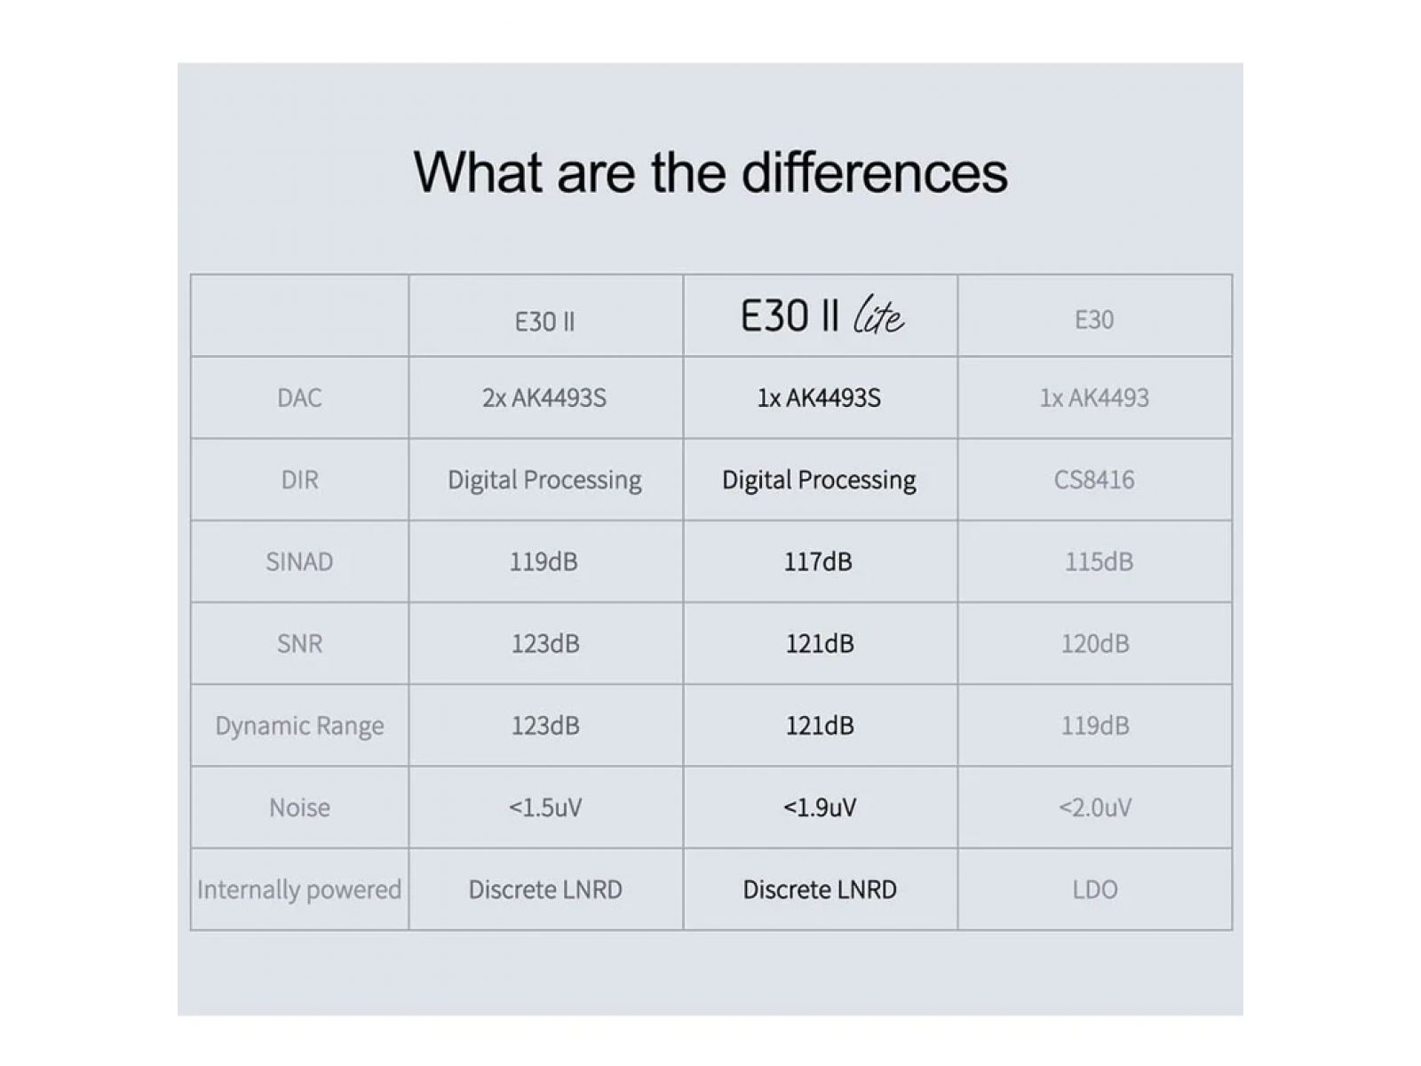Image resolution: width=1421 pixels, height=1066 pixels.
Task: Select the CS8416 cell
Action: (1093, 480)
